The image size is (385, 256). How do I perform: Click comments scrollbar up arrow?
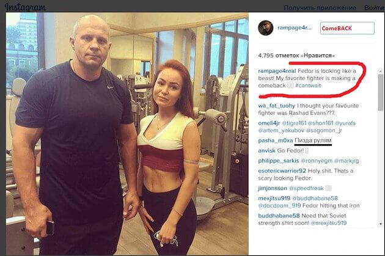tap(381, 71)
